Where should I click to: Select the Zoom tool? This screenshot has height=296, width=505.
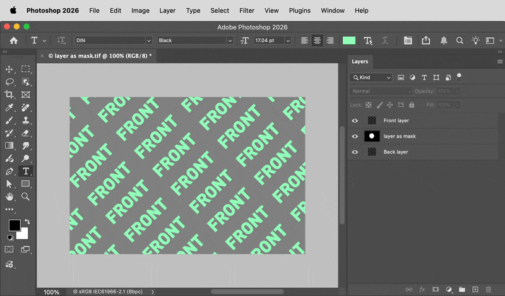pos(25,196)
